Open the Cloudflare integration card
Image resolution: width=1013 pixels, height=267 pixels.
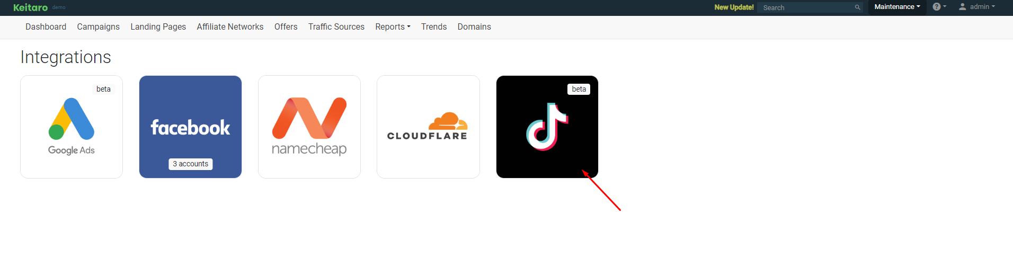[x=428, y=127]
